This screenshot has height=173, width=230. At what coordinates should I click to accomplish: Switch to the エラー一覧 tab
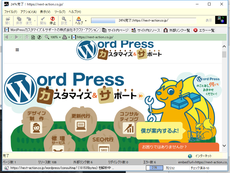[x=204, y=30]
